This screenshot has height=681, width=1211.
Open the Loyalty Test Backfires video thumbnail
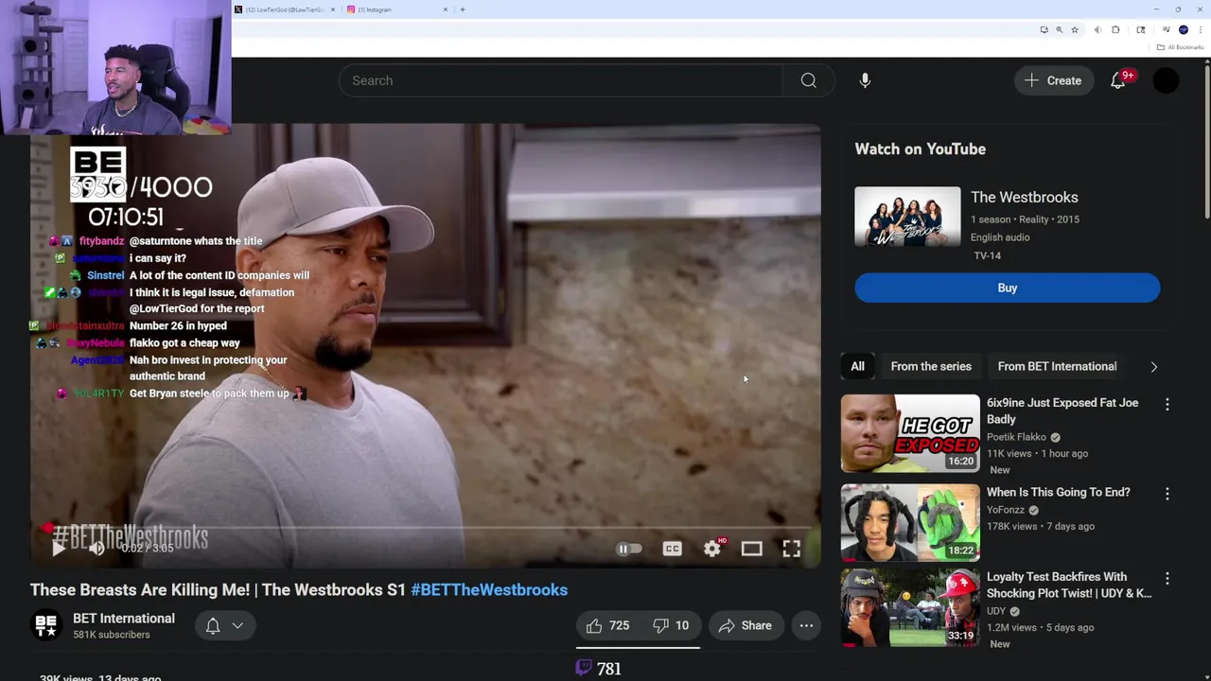point(910,609)
